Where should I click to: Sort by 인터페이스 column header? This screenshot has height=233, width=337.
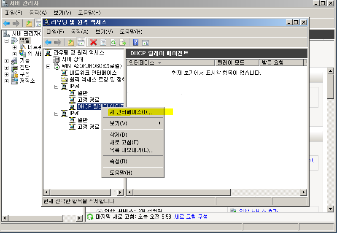(171, 62)
